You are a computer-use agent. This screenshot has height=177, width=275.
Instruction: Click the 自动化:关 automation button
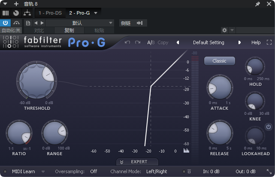pyautogui.click(x=11, y=30)
